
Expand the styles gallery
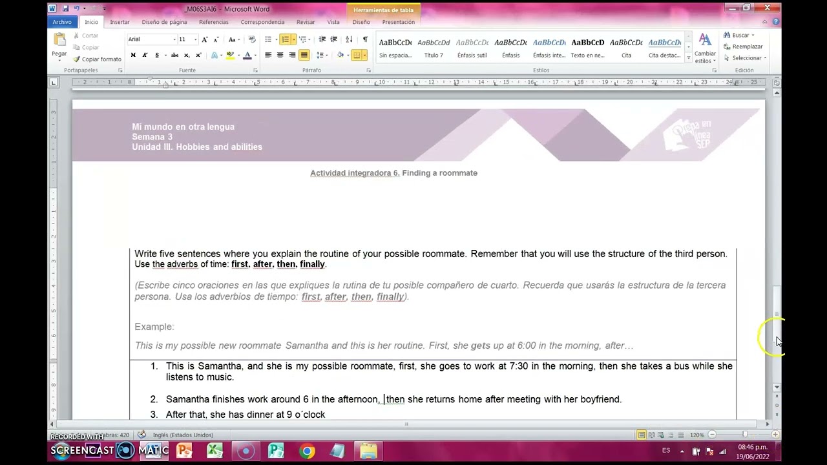click(688, 57)
